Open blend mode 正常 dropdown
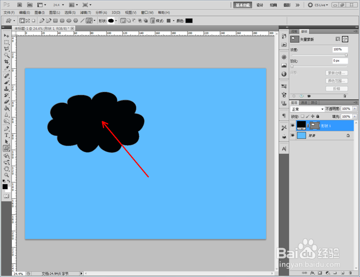The width and height of the screenshot is (360, 277). (x=307, y=109)
